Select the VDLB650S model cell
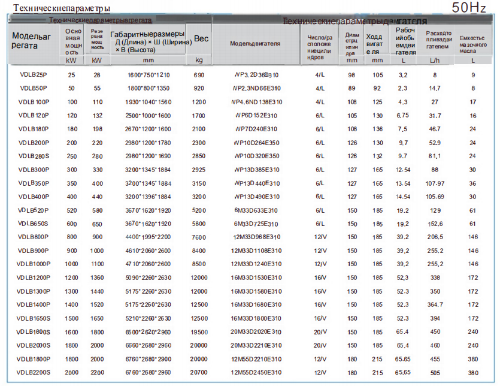The width and height of the screenshot is (500, 386). click(34, 224)
